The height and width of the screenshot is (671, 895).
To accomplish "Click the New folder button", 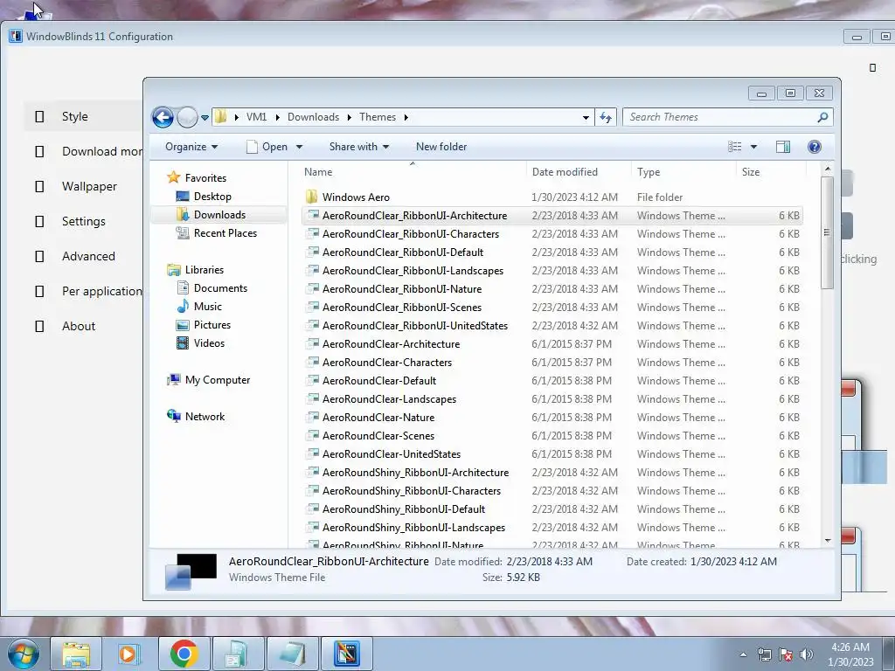I will coord(441,147).
